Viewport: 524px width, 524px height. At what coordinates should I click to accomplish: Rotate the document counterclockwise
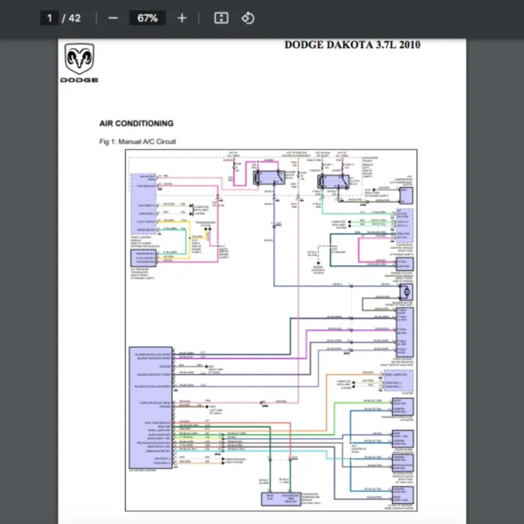(248, 17)
